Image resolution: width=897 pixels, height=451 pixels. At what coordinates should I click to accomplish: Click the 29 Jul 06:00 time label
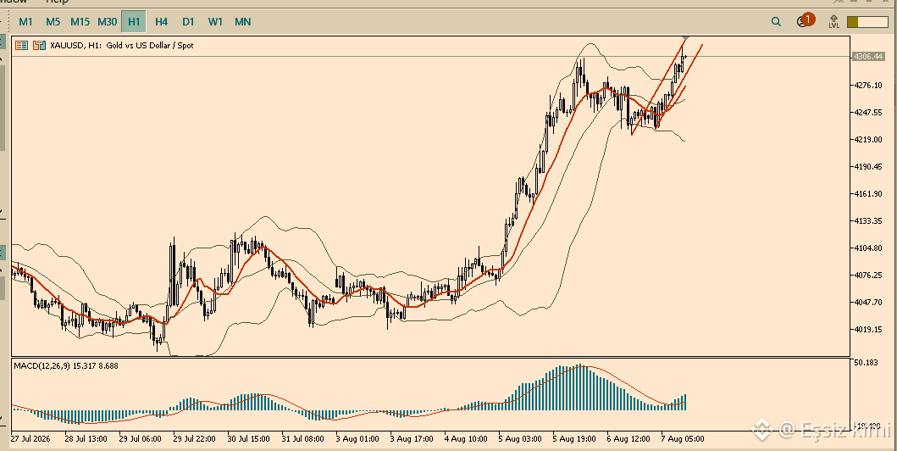tap(140, 439)
